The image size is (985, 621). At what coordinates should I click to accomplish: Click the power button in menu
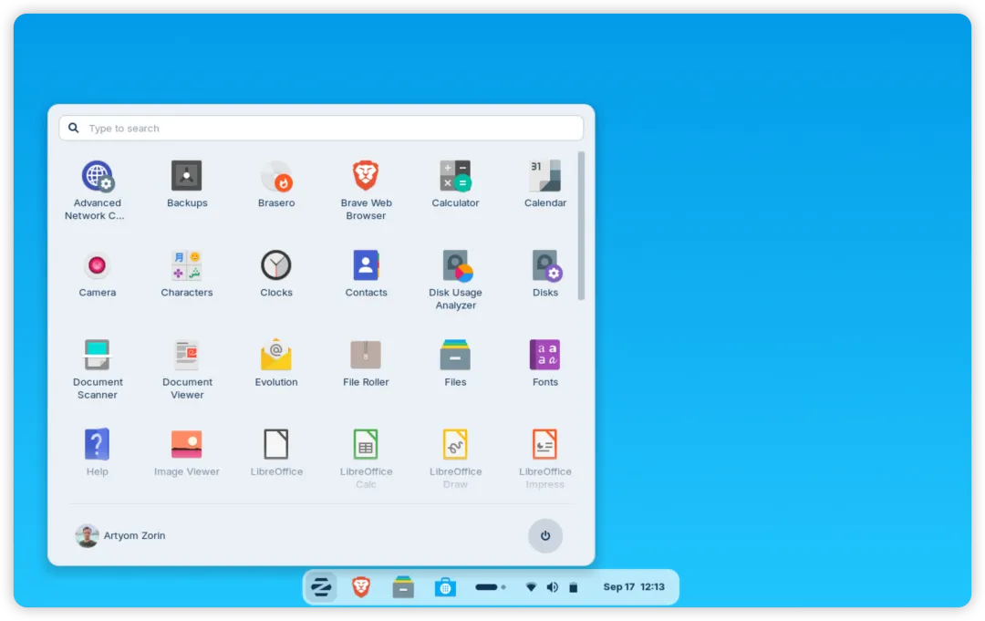coord(545,535)
